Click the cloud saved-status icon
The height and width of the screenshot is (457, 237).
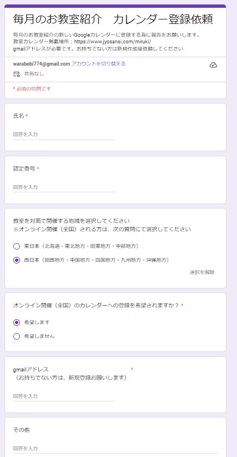(x=213, y=65)
